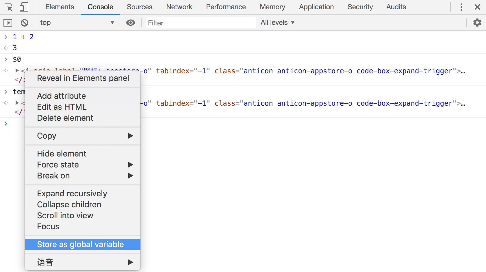Open the top context dropdown
The height and width of the screenshot is (272, 486).
(77, 23)
